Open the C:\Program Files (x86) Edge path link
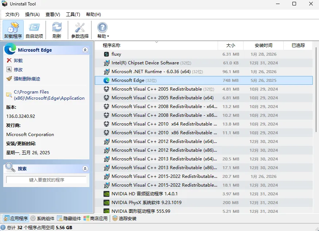The height and width of the screenshot is (231, 319). (x=49, y=95)
